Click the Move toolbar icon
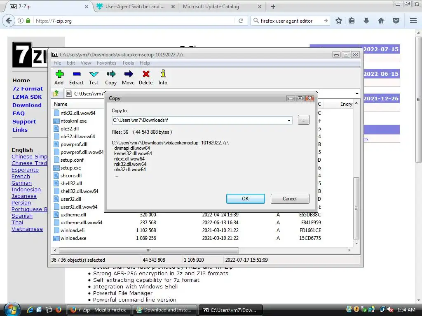The width and height of the screenshot is (422, 316). tap(129, 74)
